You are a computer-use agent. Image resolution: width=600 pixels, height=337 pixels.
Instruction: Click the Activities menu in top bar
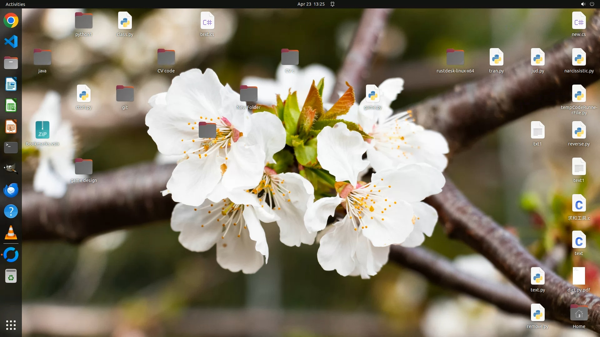coord(15,4)
